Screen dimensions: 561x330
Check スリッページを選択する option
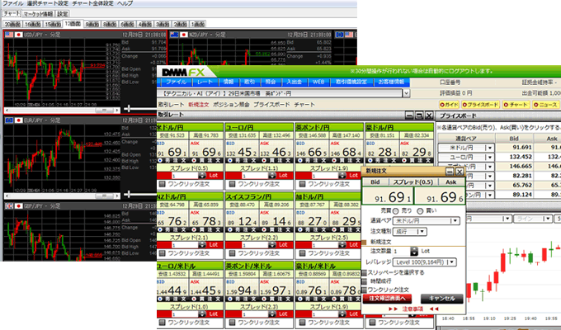[364, 273]
